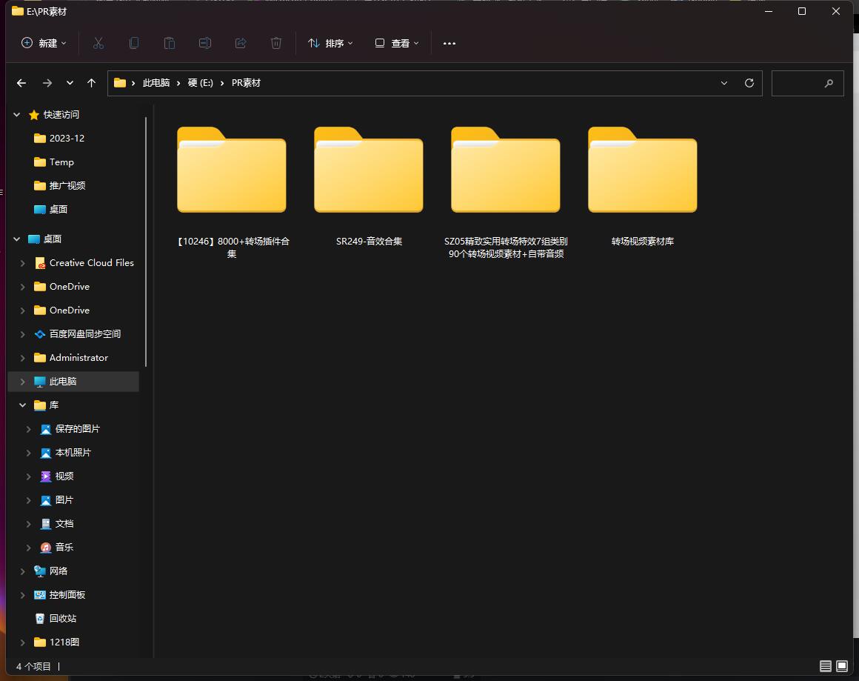The image size is (859, 681).
Task: Open recent locations dropdown arrow
Action: 70,83
